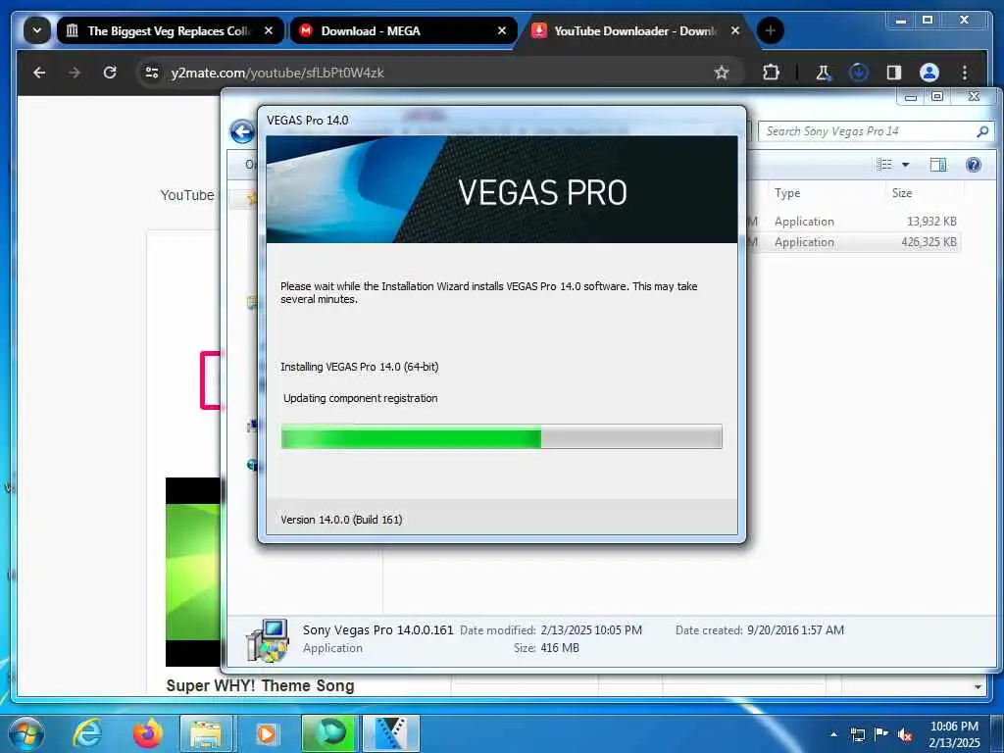Reload the y2mate page
Image resolution: width=1004 pixels, height=753 pixels.
pyautogui.click(x=110, y=73)
